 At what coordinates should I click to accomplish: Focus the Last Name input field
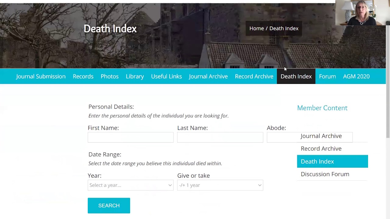pos(220,137)
